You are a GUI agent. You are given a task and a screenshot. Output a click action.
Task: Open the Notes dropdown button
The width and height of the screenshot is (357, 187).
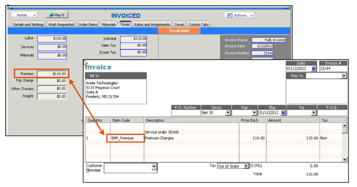[x=24, y=15]
